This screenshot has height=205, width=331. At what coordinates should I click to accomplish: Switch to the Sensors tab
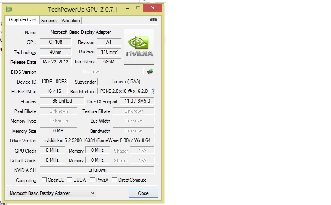click(x=49, y=21)
